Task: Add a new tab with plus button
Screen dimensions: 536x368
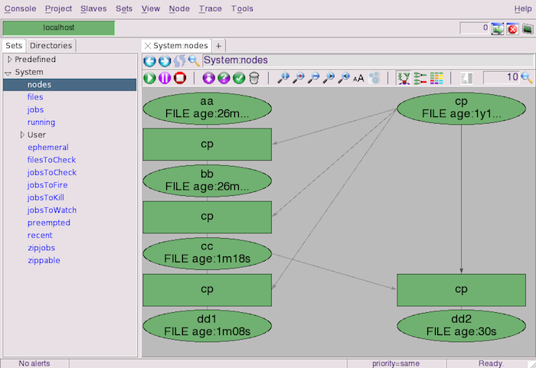Action: 218,46
